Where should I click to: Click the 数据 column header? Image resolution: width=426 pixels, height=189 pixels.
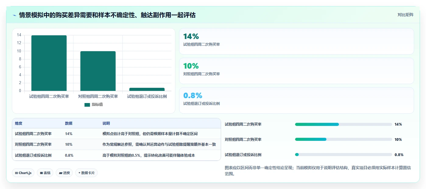click(69, 123)
